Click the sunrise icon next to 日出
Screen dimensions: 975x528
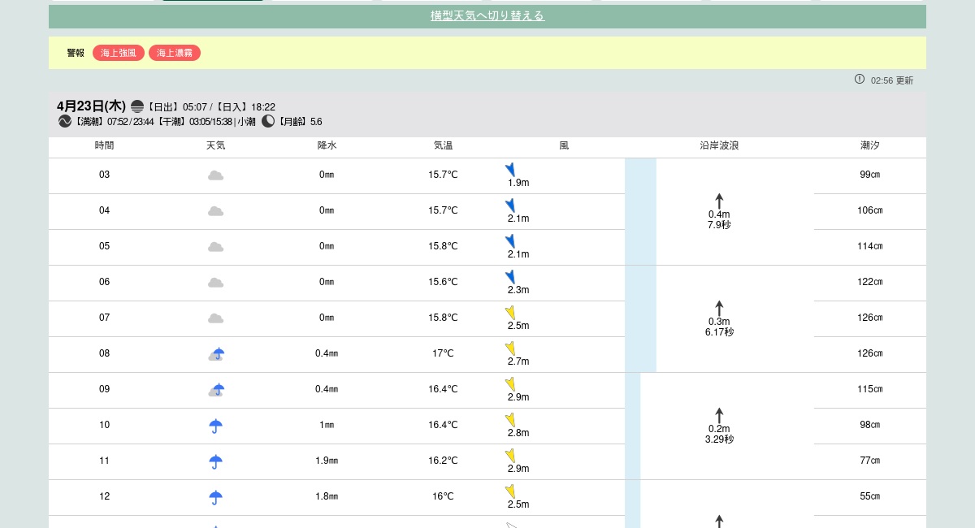click(137, 106)
